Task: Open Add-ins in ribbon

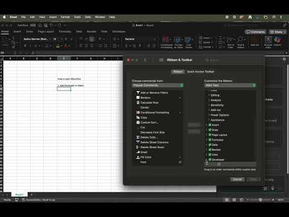Action: pyautogui.click(x=255, y=42)
